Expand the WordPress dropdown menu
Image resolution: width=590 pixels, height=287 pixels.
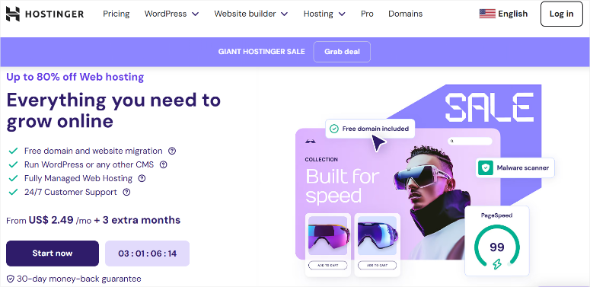(x=171, y=14)
